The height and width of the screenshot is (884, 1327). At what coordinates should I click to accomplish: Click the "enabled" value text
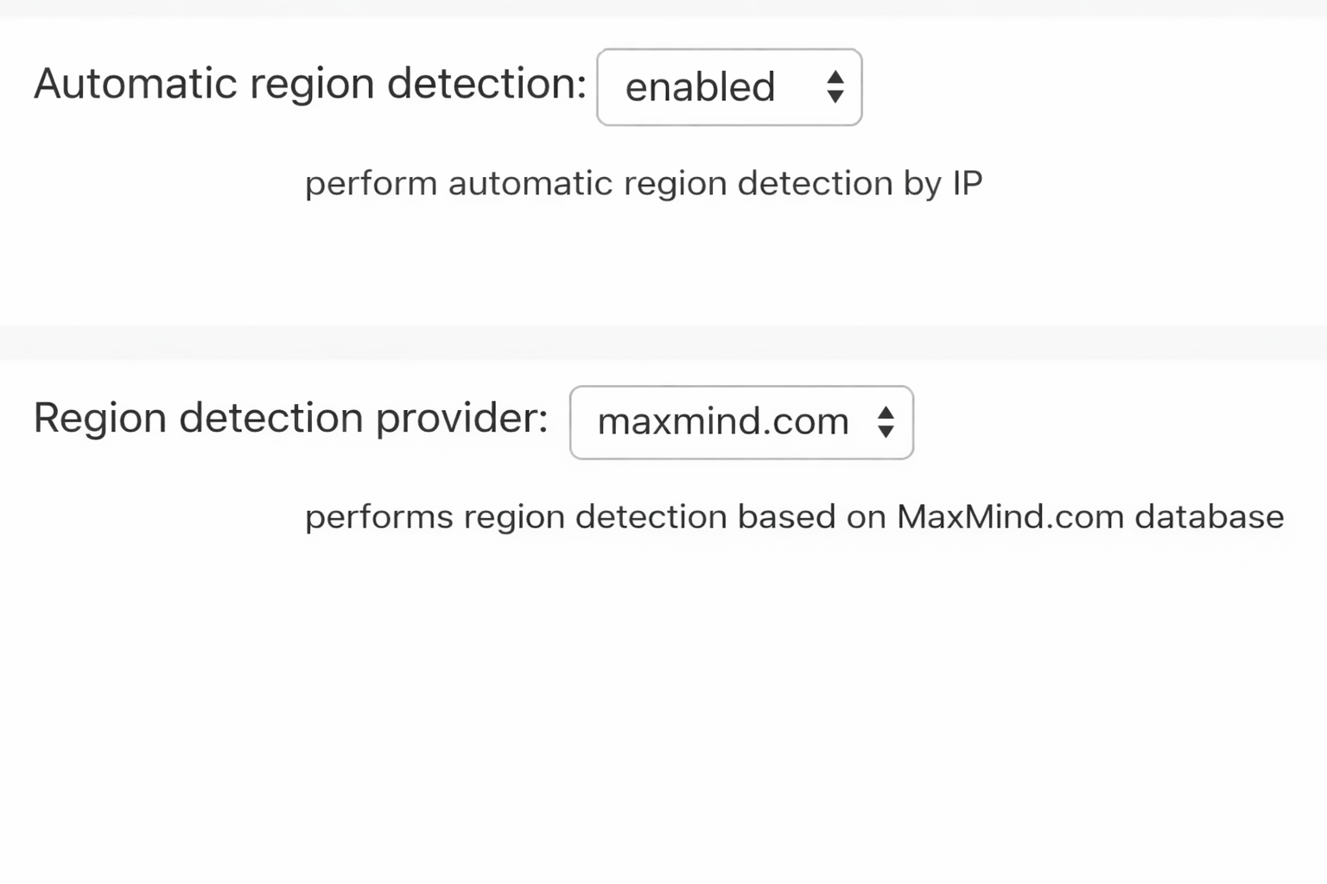[700, 87]
